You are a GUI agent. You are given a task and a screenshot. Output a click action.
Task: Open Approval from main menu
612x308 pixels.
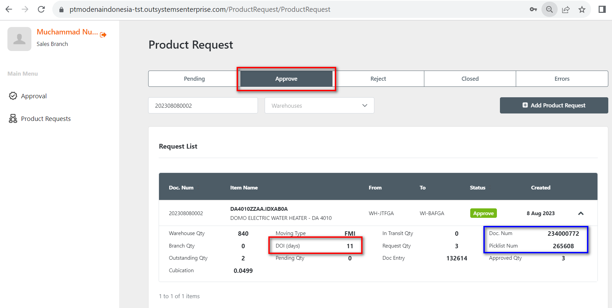point(34,96)
